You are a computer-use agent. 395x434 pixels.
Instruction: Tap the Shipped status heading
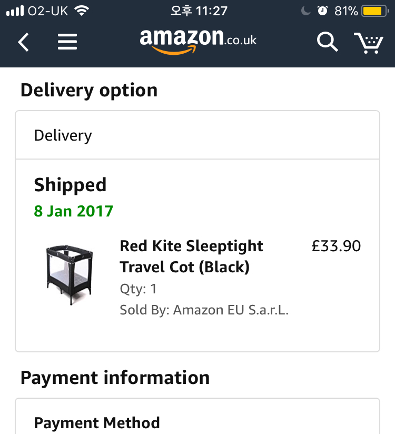pos(70,185)
